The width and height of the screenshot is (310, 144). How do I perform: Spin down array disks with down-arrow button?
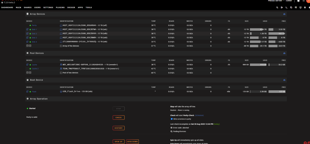tap(27, 46)
